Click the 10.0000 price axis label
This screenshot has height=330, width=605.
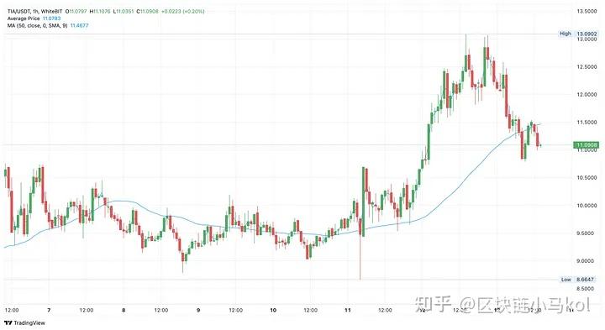click(587, 206)
